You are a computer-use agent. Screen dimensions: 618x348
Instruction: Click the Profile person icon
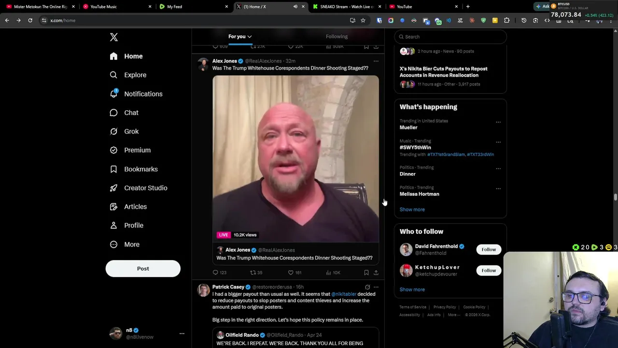[x=113, y=225]
